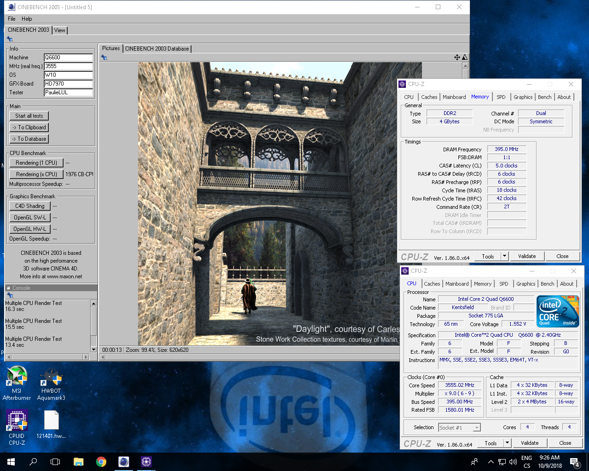Open the 121401.hw... file on desktop

pos(51,425)
